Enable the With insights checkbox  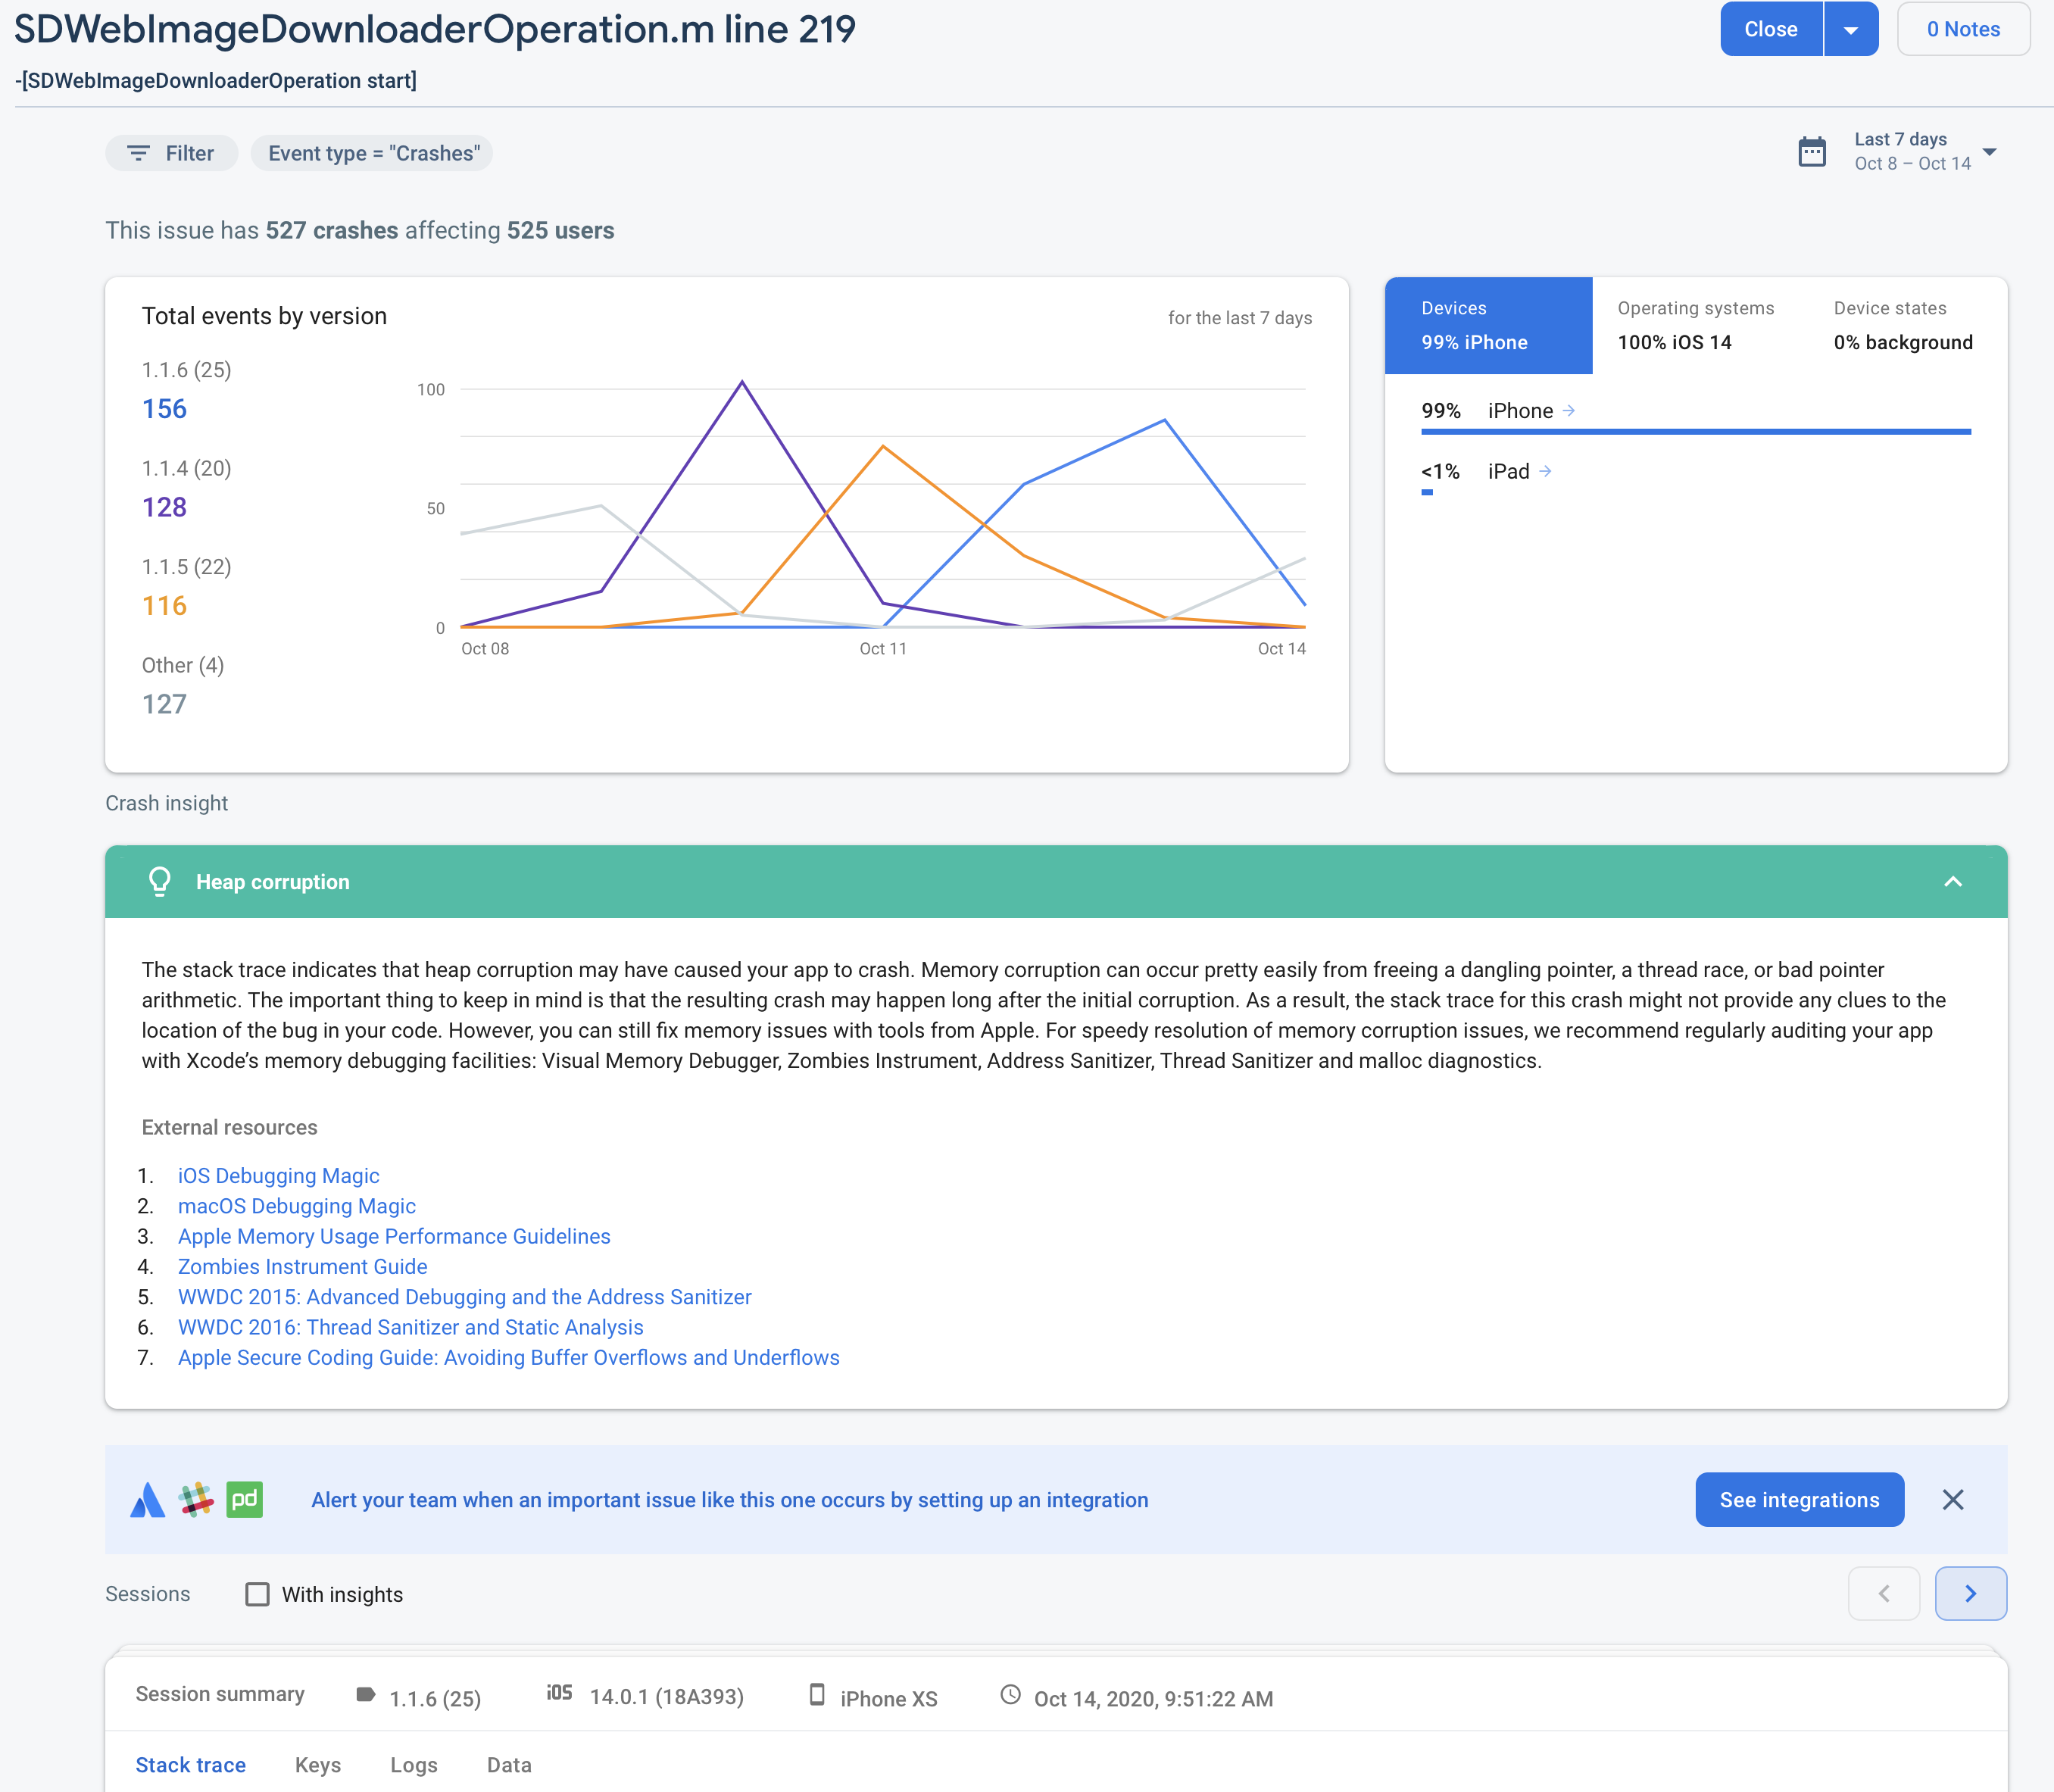pyautogui.click(x=257, y=1594)
